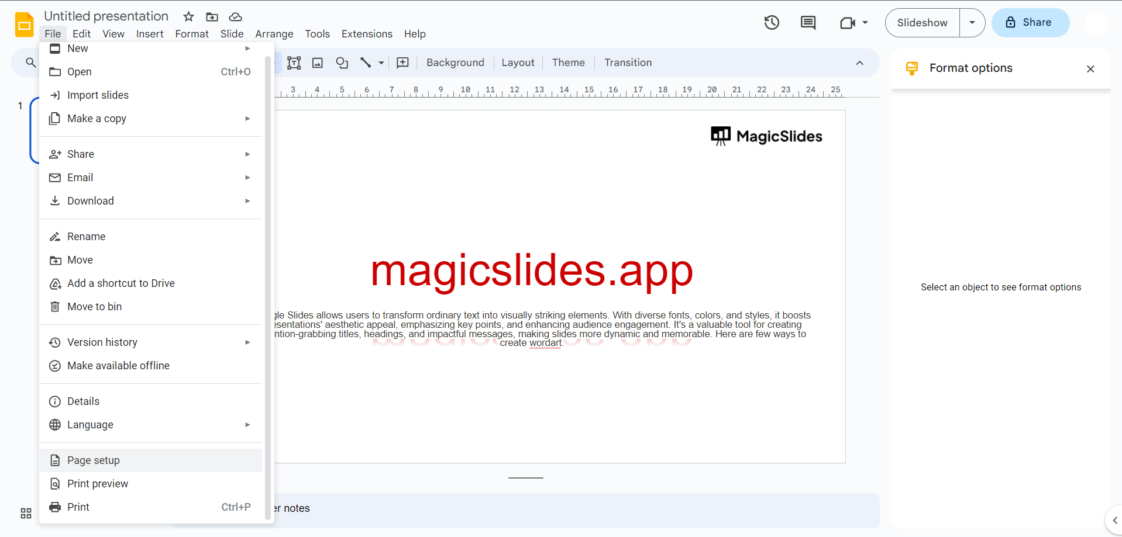The width and height of the screenshot is (1122, 537).
Task: Open the Edit menu
Action: coord(81,34)
